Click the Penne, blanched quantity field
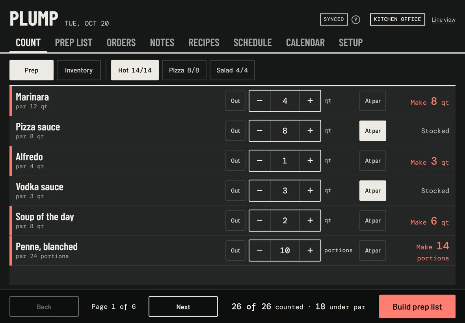Screen dimensions: 465x323 [x=285, y=251]
